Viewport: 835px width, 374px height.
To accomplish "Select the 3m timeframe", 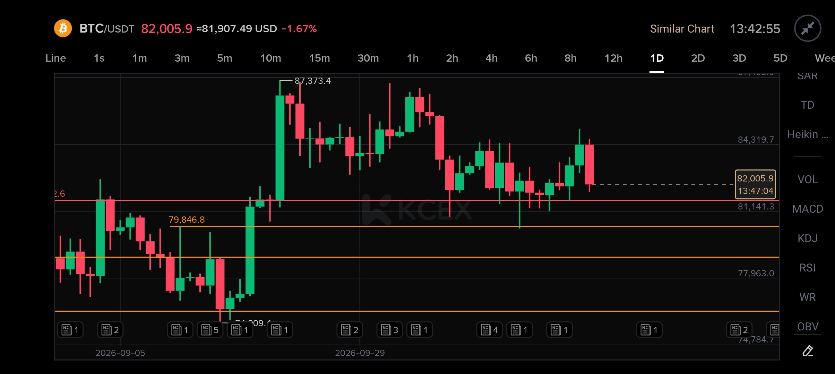I will point(182,58).
